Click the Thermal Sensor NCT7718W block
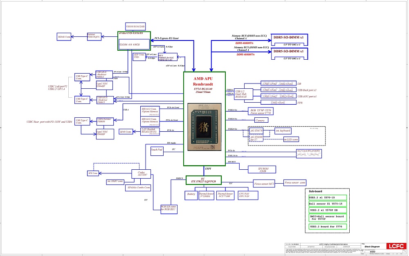The width and height of the screenshot is (409, 256). click(x=225, y=195)
